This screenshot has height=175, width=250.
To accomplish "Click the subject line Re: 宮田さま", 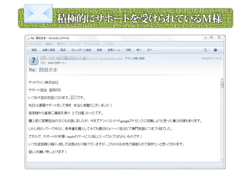I will pos(43,70).
